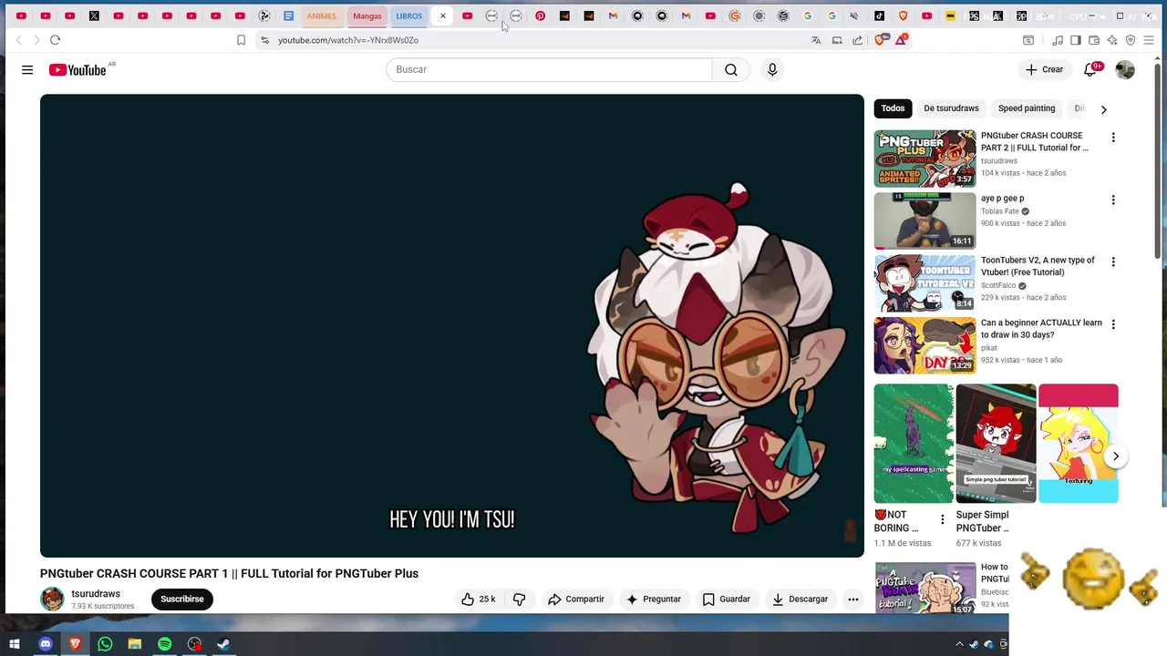Click the Descargar button

coord(800,599)
